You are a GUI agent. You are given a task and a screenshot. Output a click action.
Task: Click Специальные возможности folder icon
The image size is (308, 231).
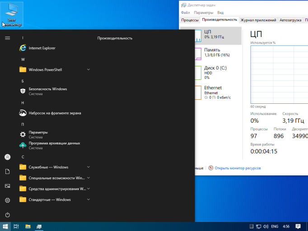click(23, 178)
